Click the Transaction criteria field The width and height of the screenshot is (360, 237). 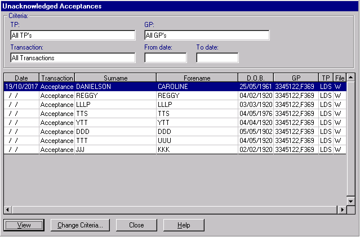click(x=73, y=57)
